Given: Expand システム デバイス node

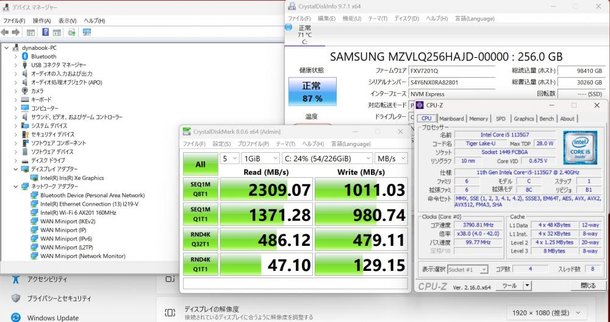Looking at the screenshot, I should (x=16, y=126).
